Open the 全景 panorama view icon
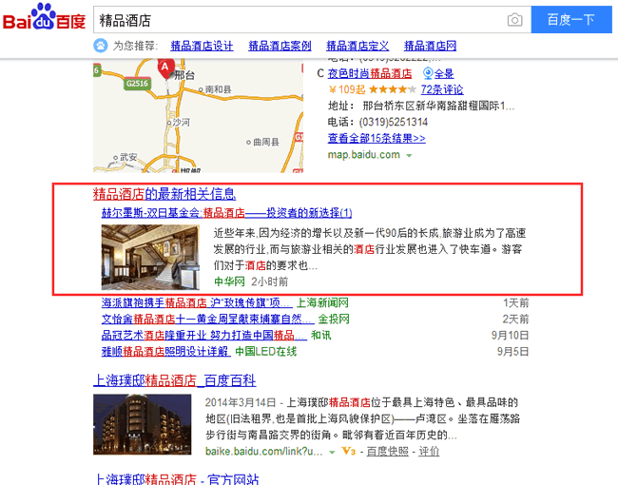The width and height of the screenshot is (618, 485). pos(428,73)
